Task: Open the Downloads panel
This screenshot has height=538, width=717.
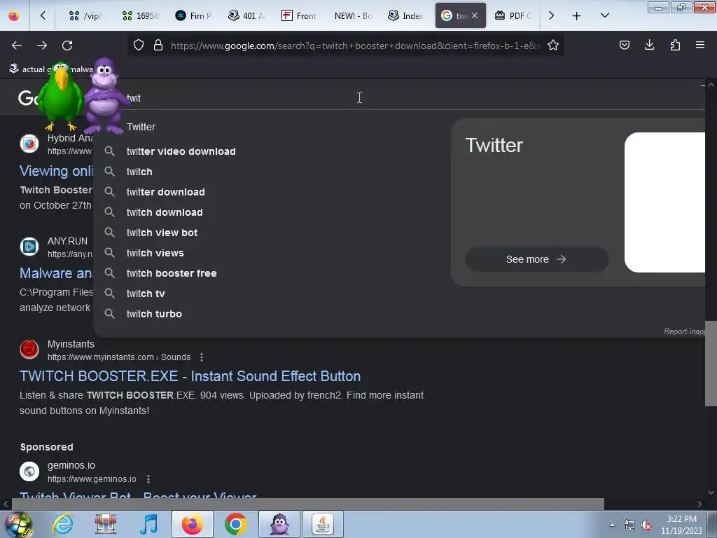Action: click(x=649, y=45)
